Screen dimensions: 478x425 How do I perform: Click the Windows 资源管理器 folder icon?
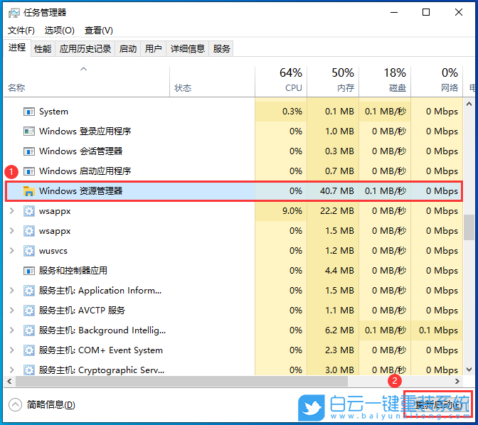[29, 191]
